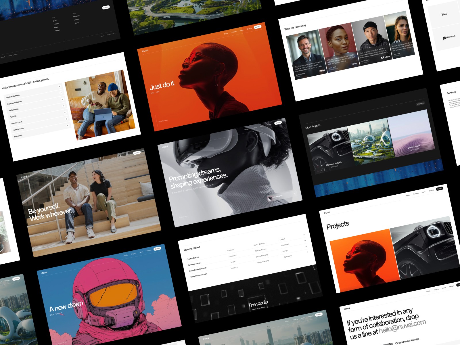460x345 pixels.
Task: Open the Paralegal Finance position arrow
Action: (305, 240)
